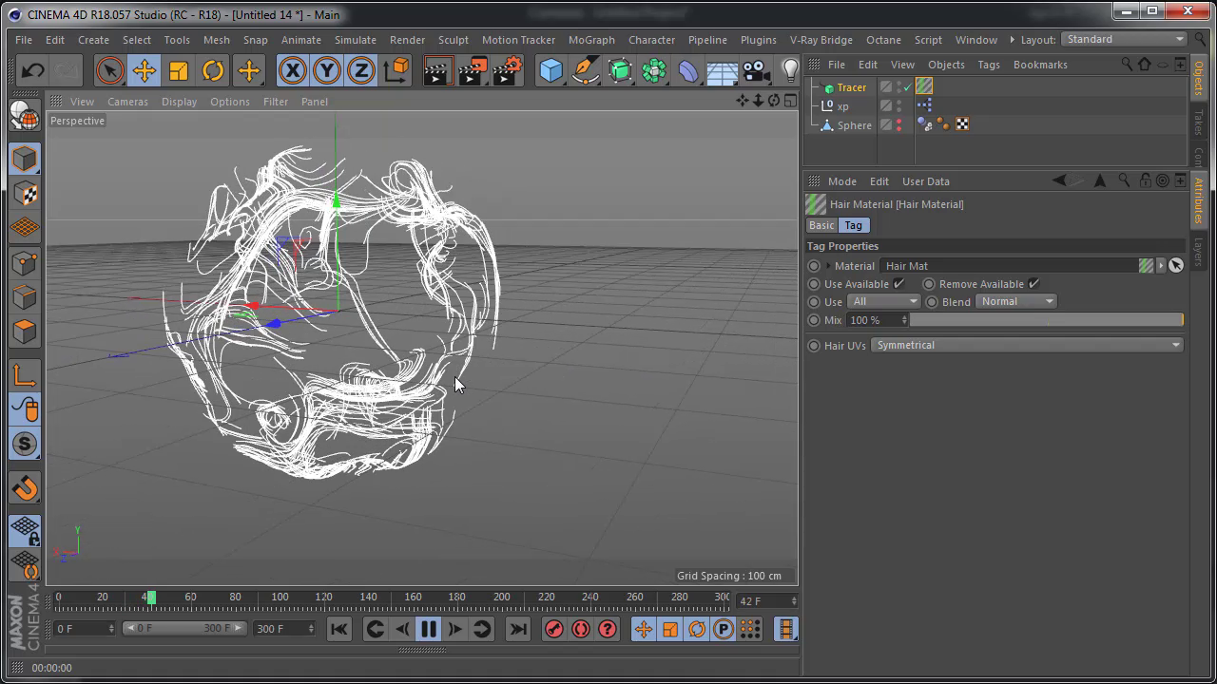Add a Camera object
The image size is (1217, 684).
point(756,70)
